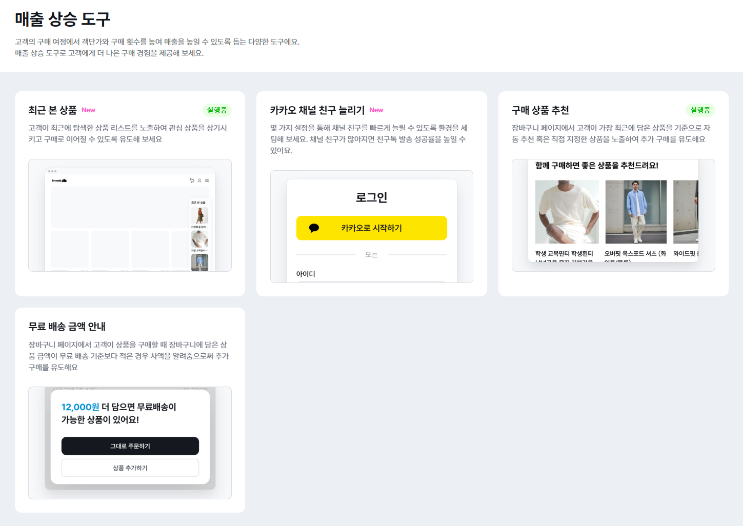Click the 카카오로 시작하기 yellow button
The height and width of the screenshot is (526, 743).
pos(371,228)
